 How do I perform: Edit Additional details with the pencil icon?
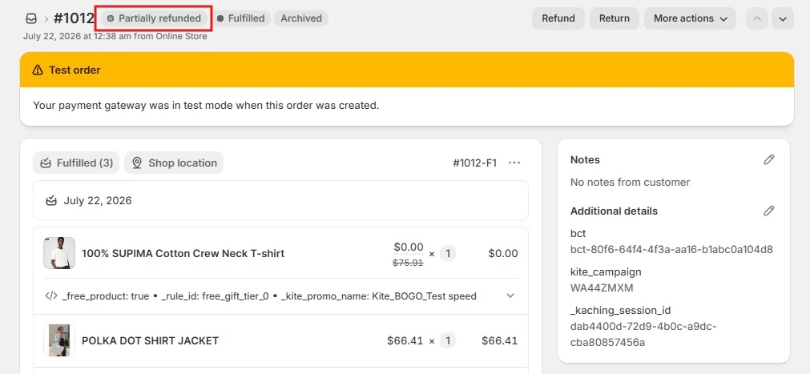pos(769,211)
